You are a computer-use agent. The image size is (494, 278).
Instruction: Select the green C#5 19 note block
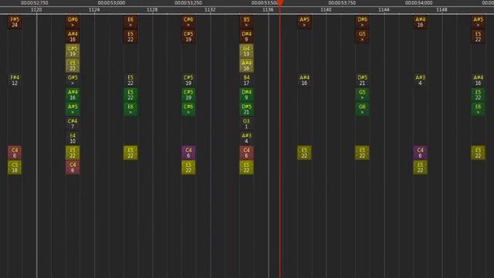(188, 94)
